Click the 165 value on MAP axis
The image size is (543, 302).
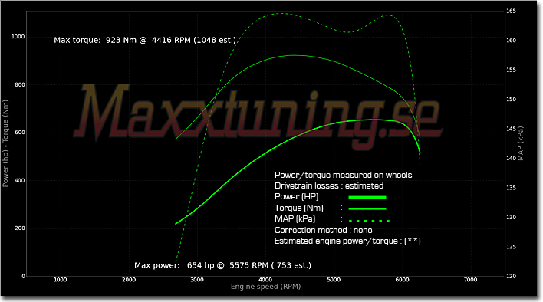tap(511, 11)
